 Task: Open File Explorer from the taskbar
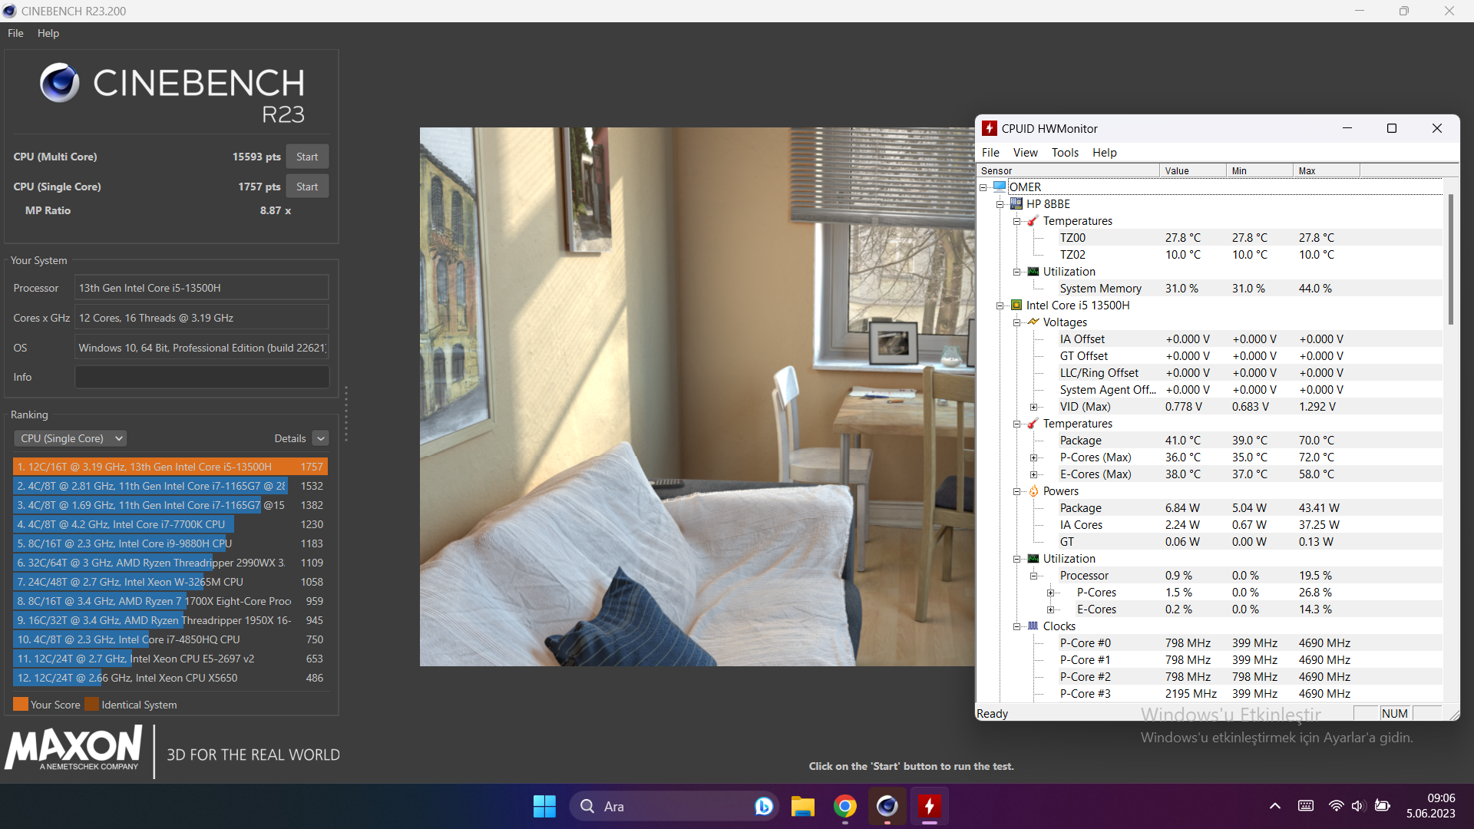pyautogui.click(x=802, y=806)
